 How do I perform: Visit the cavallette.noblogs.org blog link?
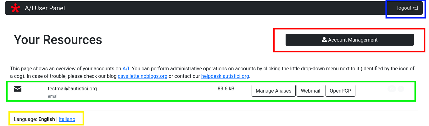point(142,76)
